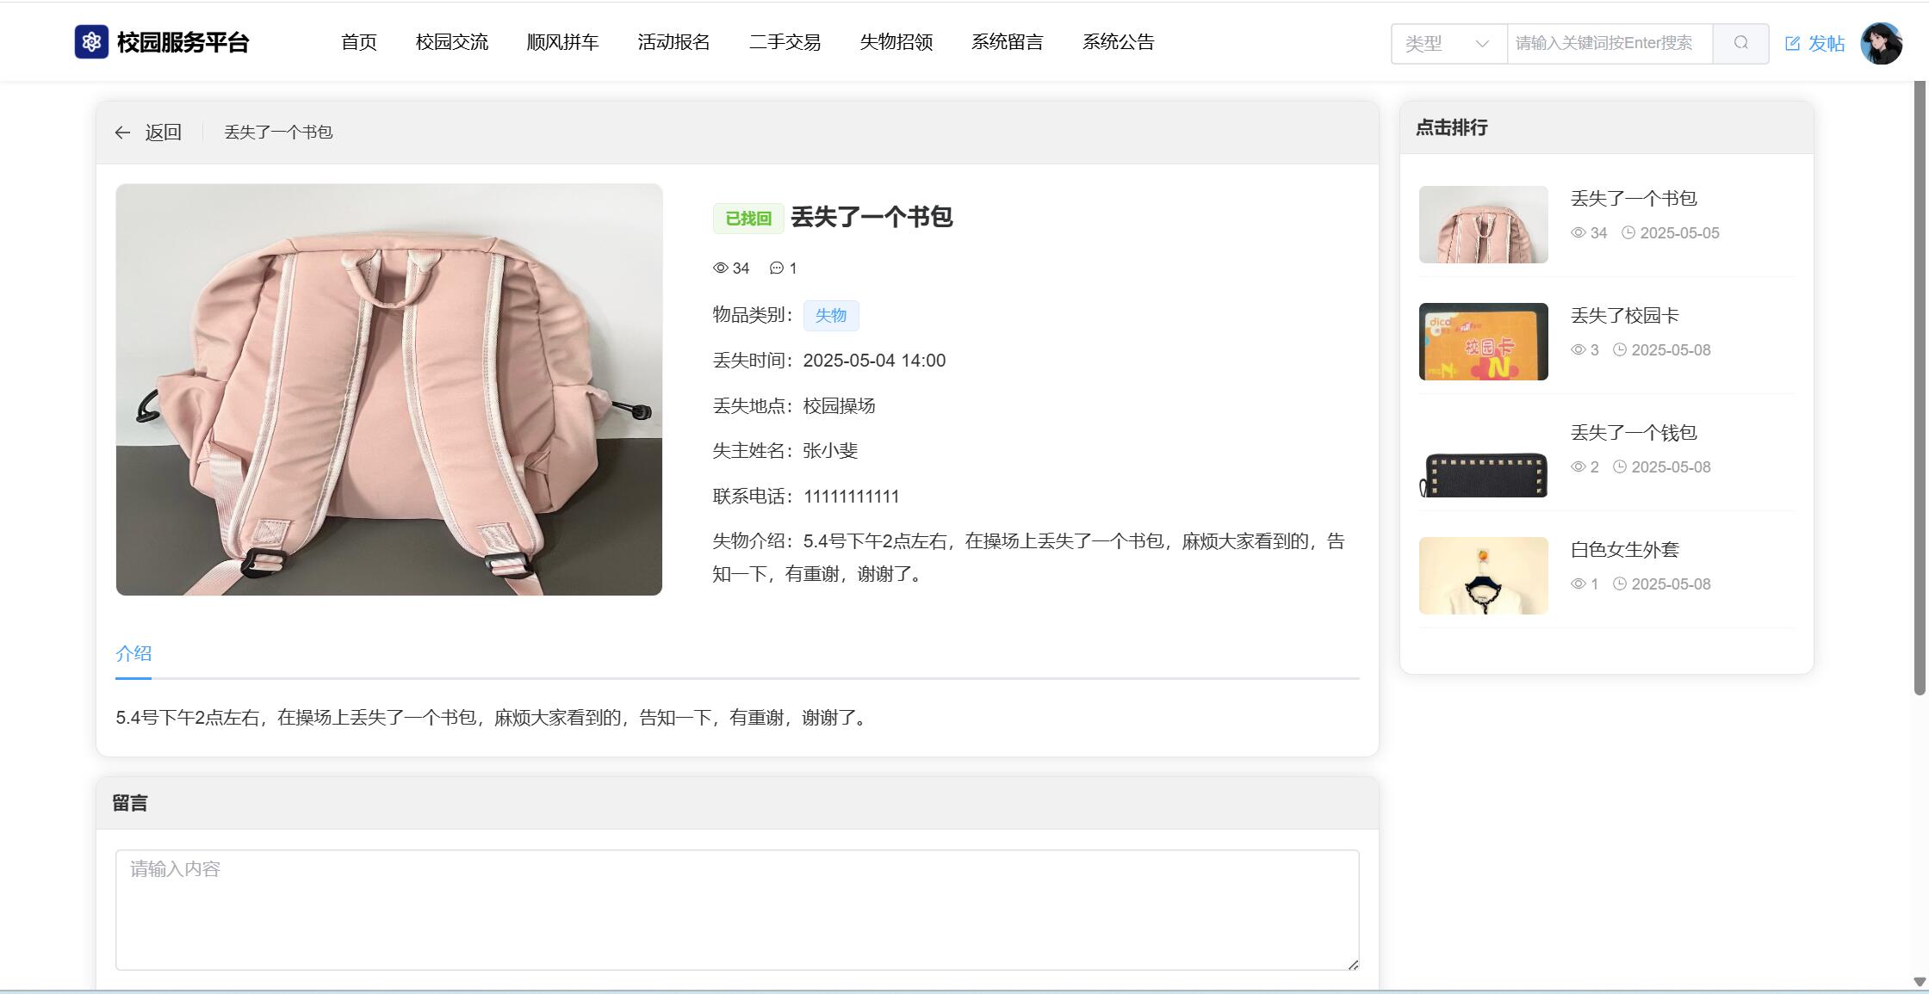
Task: Click the clock icon beside 丢失了校园卡 date
Action: [x=1620, y=350]
